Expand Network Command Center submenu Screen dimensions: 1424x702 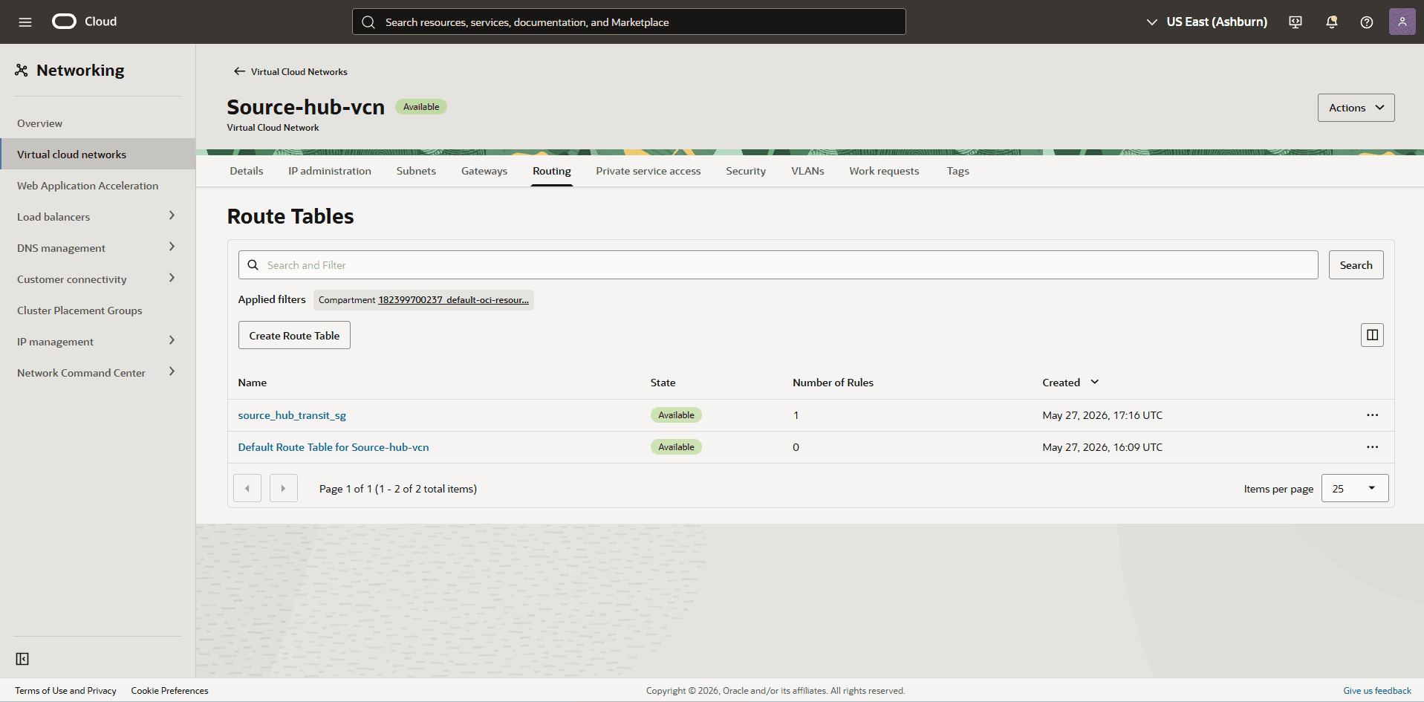click(172, 371)
